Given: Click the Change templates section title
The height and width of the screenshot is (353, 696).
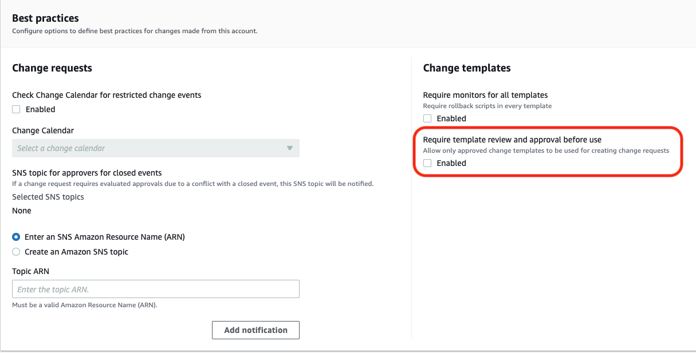Looking at the screenshot, I should [x=467, y=68].
